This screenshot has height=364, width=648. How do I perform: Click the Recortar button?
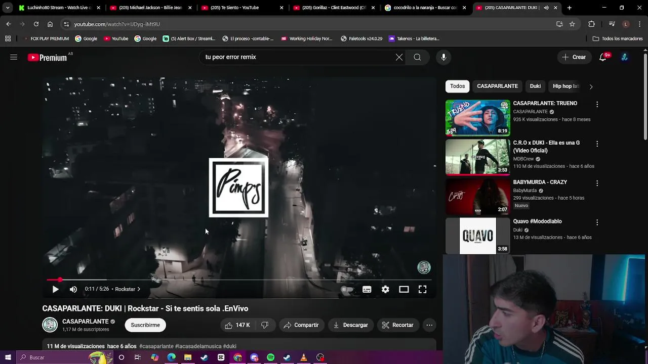pyautogui.click(x=398, y=325)
